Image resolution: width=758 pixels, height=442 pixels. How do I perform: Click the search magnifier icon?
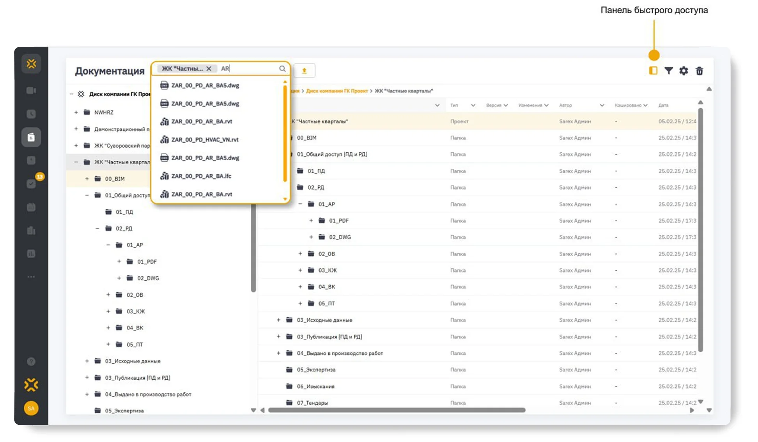tap(282, 69)
